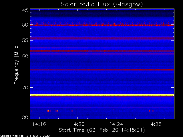Click the '14:20' time axis label
Viewport: 183px width, 137px height.
click(78, 124)
